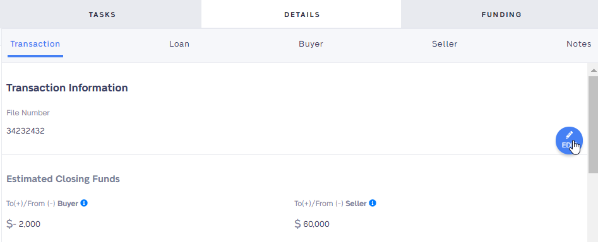
Task: Switch to the Seller sub-tab
Action: pos(445,44)
